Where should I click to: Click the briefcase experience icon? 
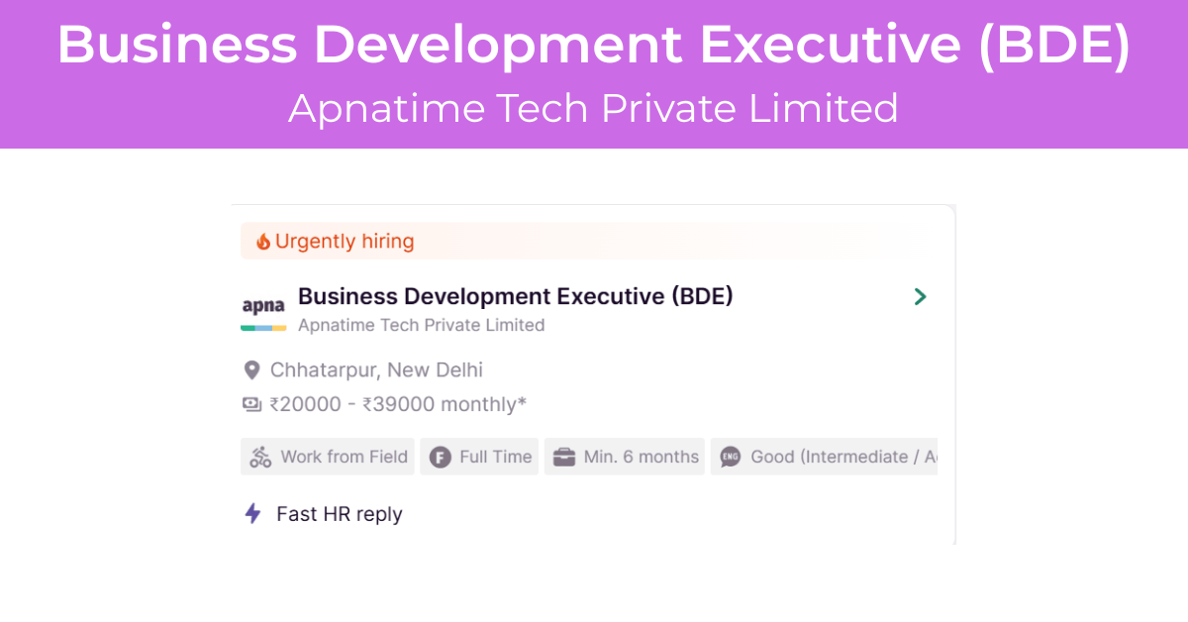click(564, 457)
